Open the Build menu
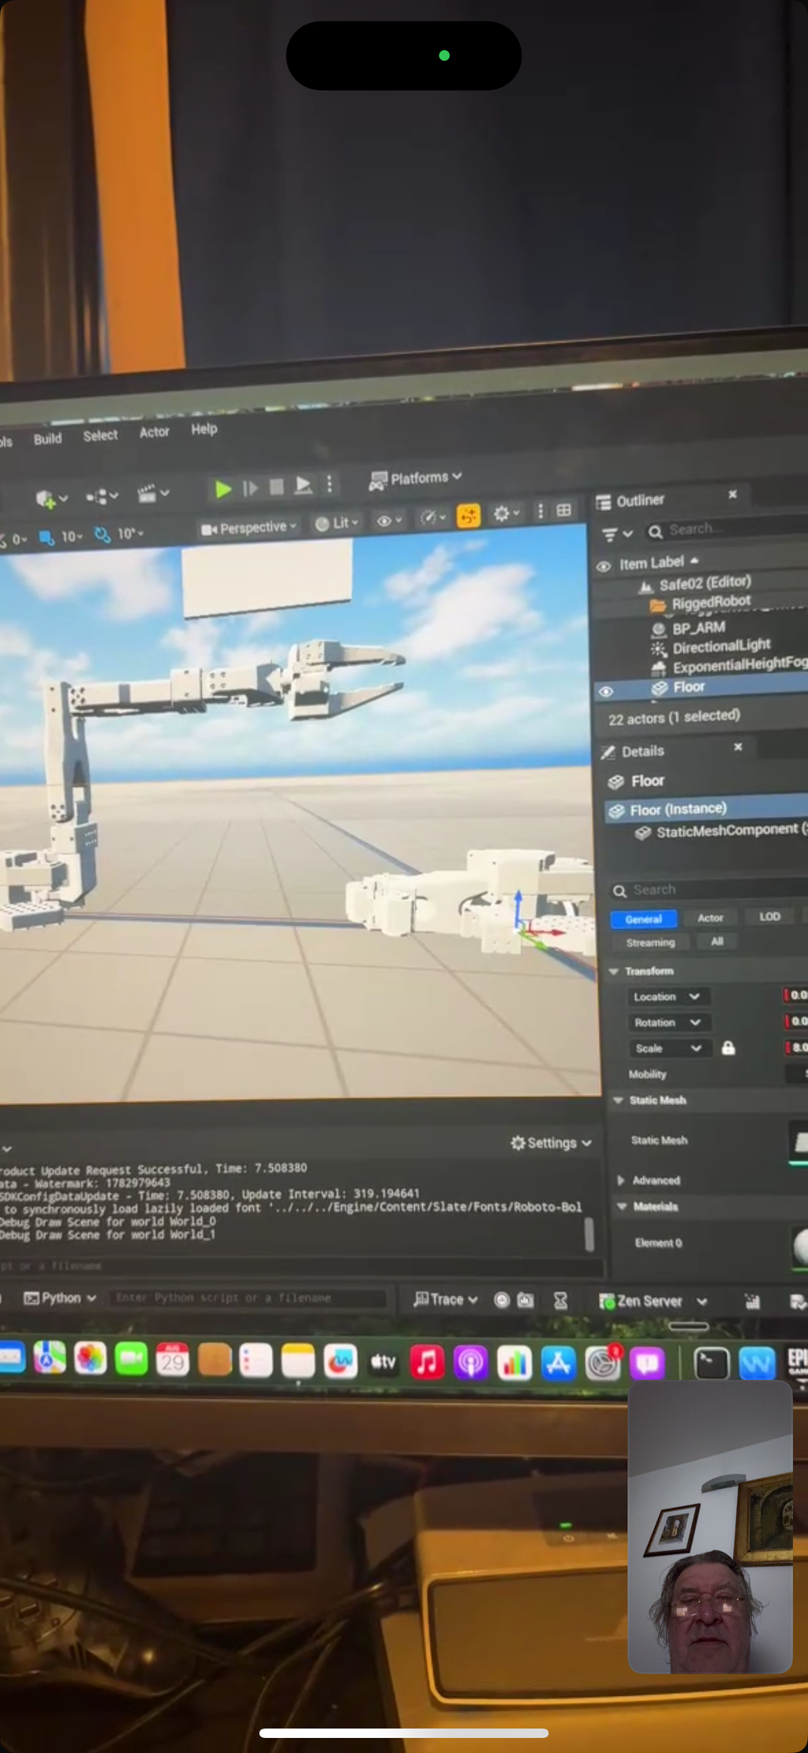Screen dimensions: 808x1753 pos(47,438)
